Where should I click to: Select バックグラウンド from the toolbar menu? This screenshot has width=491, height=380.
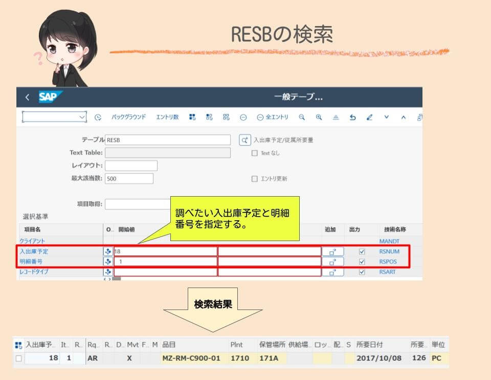pyautogui.click(x=129, y=117)
